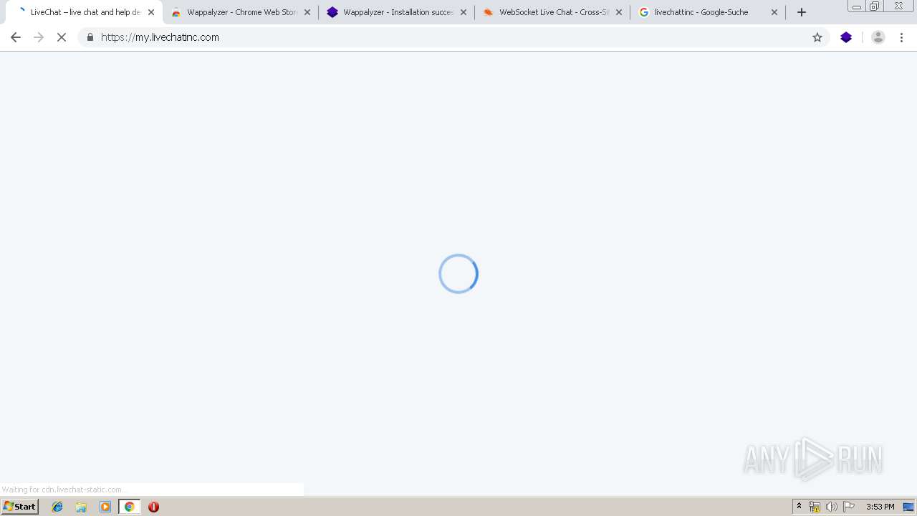Bookmark this page with the star
The image size is (917, 516).
tap(817, 37)
